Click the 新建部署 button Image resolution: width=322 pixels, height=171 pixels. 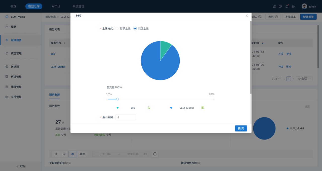(308, 17)
